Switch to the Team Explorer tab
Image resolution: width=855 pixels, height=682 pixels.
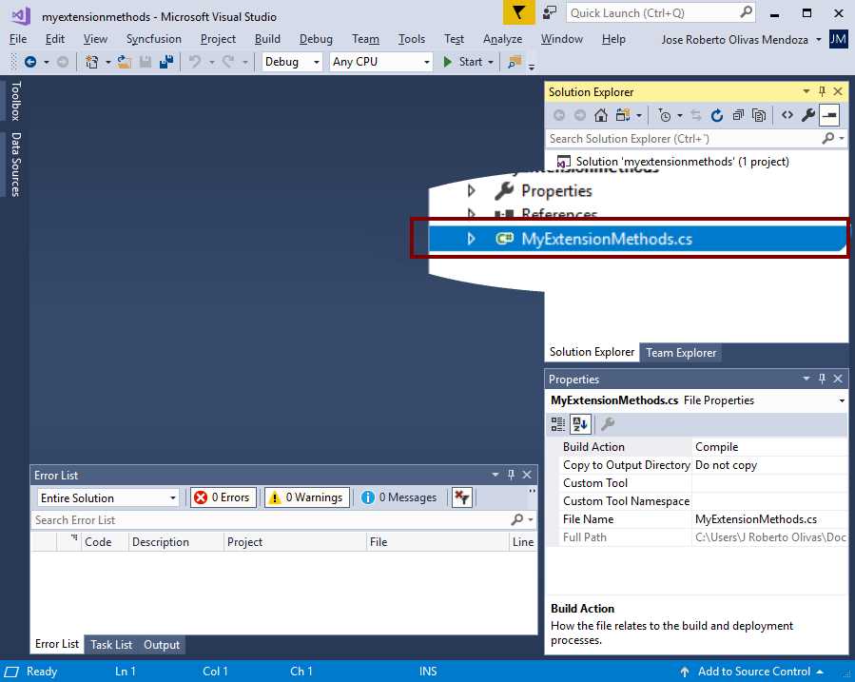(681, 353)
